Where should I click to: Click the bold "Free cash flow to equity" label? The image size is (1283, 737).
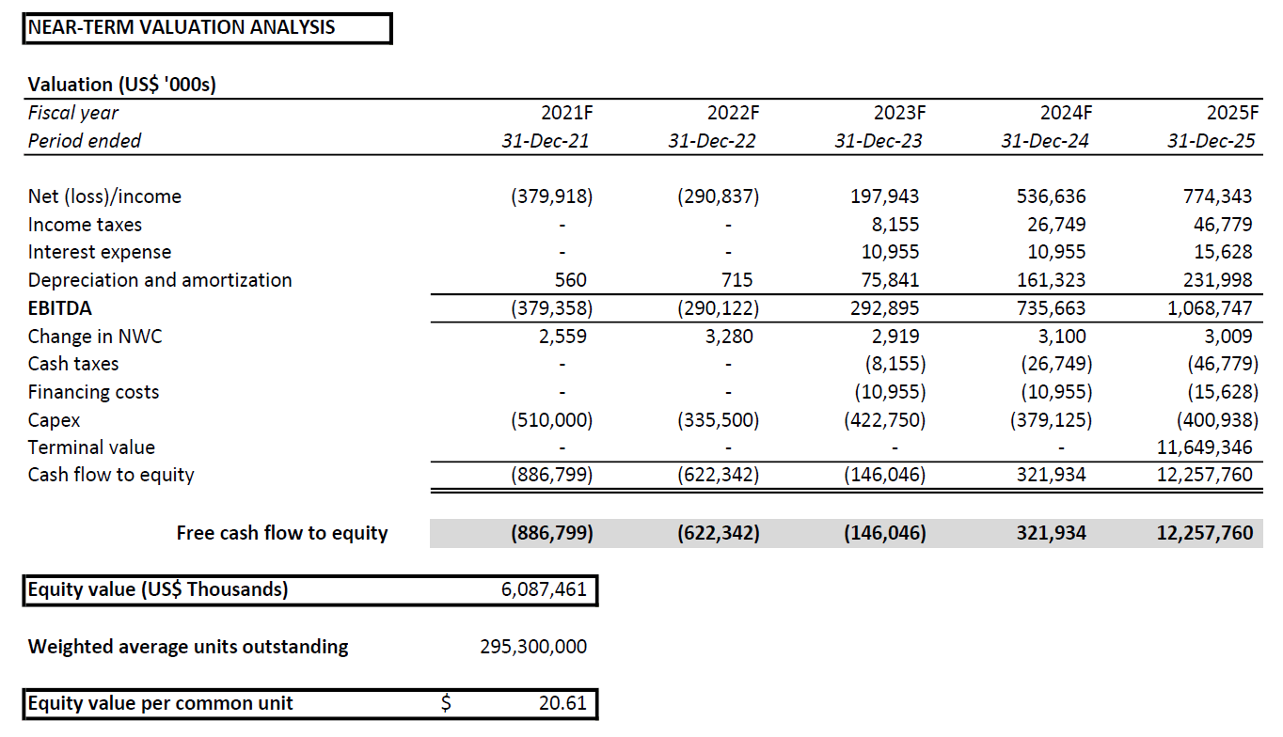(x=282, y=533)
